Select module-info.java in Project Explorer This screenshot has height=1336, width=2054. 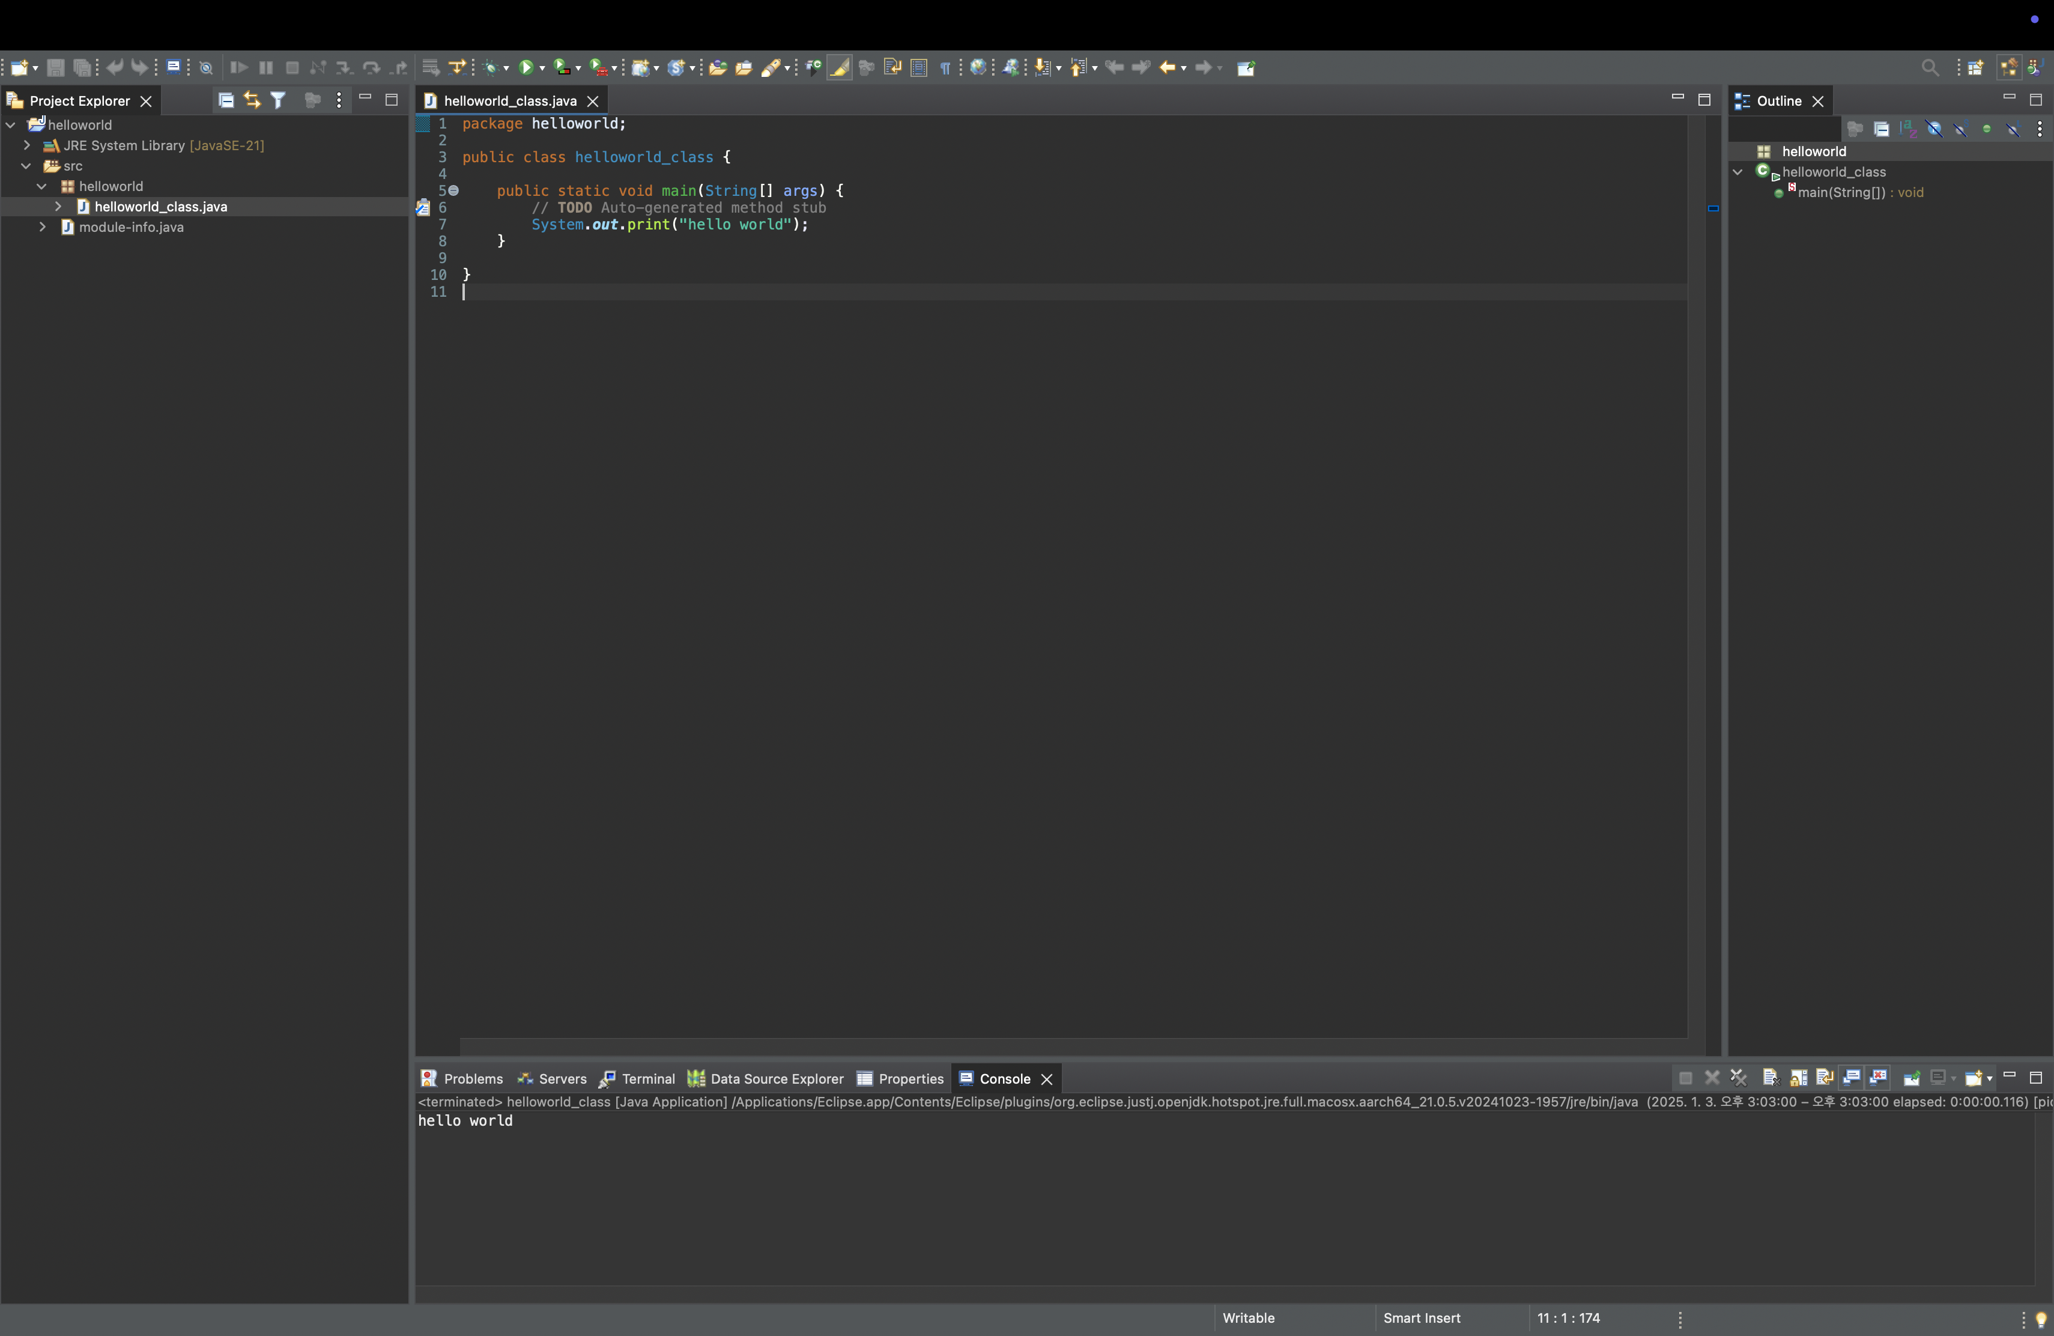pyautogui.click(x=131, y=227)
